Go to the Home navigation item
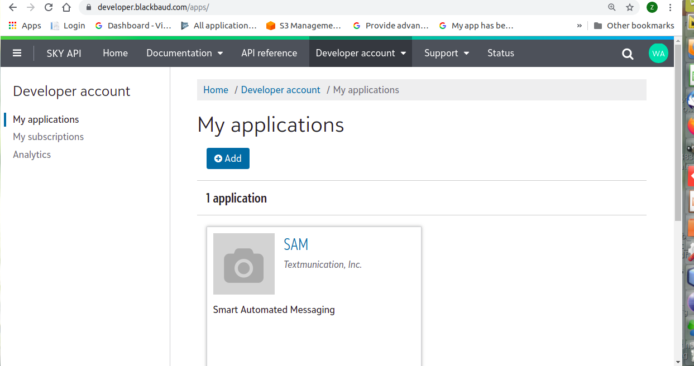 (x=115, y=53)
